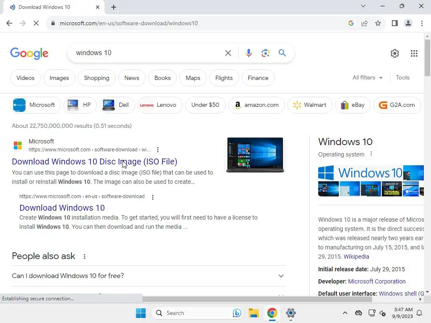Open more options for Microsoft result
This screenshot has width=431, height=323.
tap(158, 150)
